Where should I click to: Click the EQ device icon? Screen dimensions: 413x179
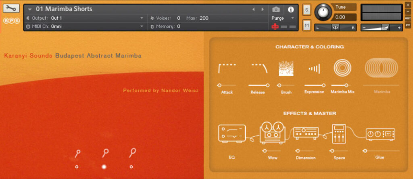(x=232, y=133)
